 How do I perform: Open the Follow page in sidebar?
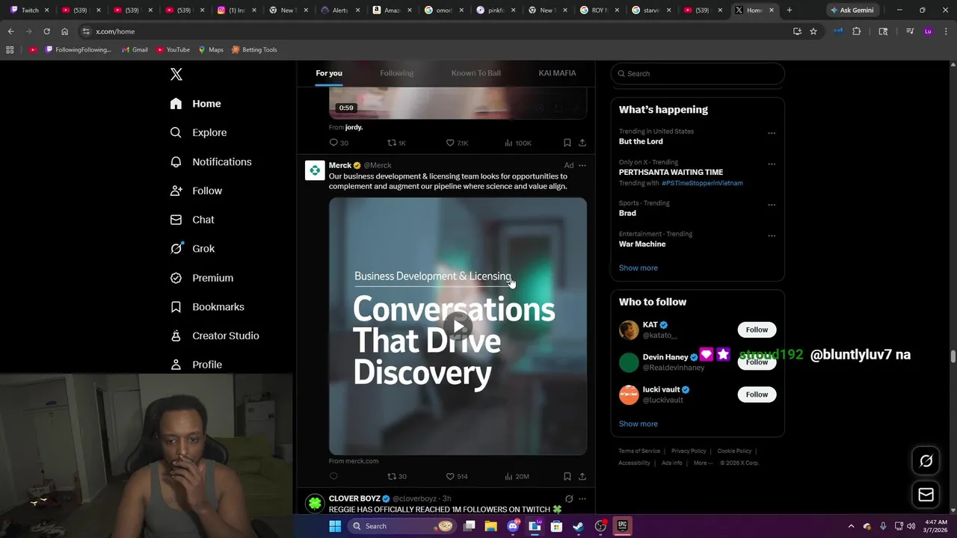[196, 191]
